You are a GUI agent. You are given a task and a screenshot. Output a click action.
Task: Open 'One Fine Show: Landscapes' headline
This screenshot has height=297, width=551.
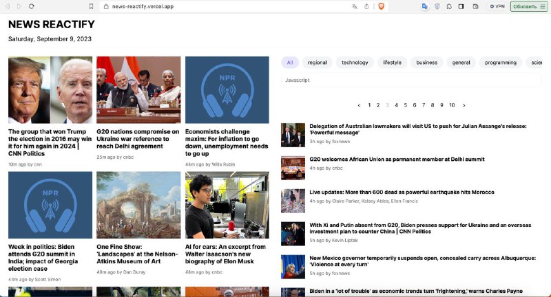[x=137, y=254]
